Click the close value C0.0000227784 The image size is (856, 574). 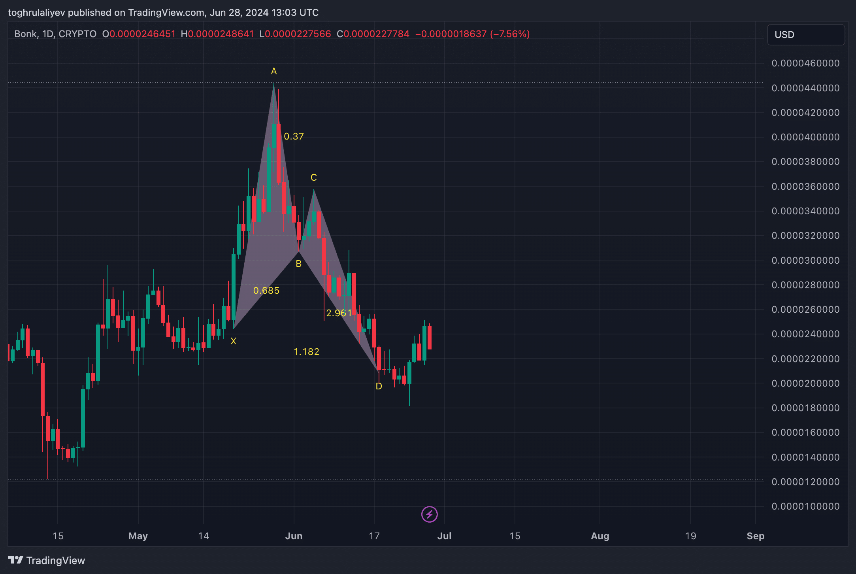tap(373, 34)
